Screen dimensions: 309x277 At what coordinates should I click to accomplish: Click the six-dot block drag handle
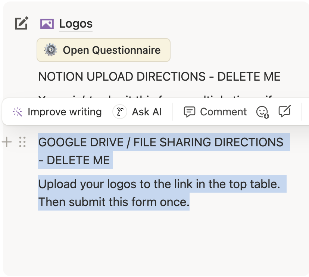coord(22,142)
